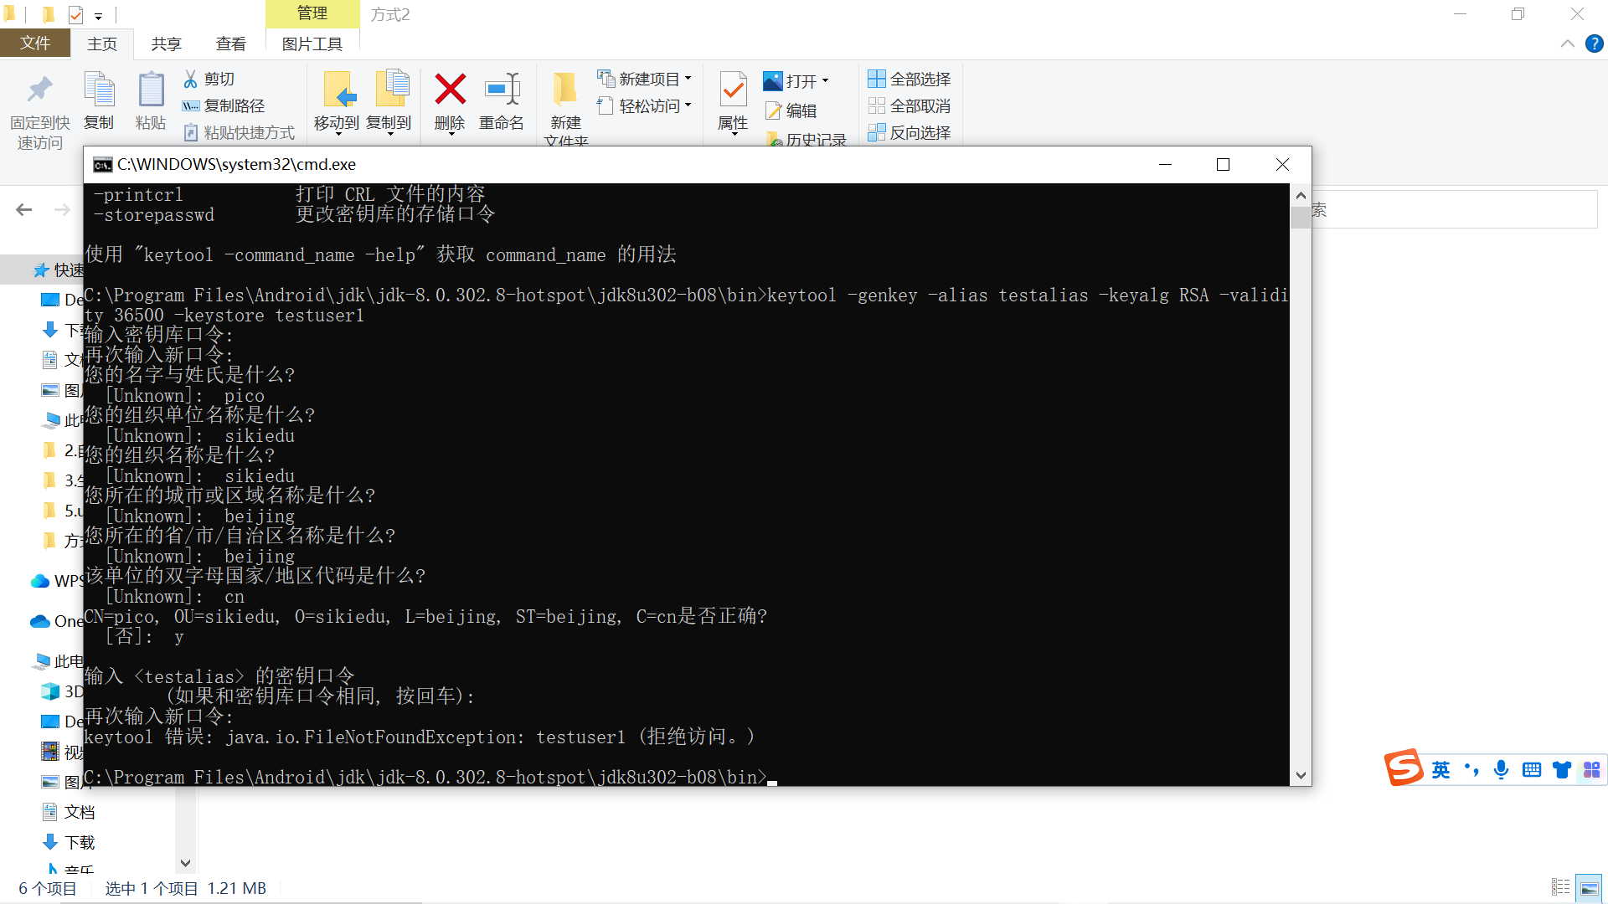This screenshot has height=904, width=1608.
Task: Toggle Sogou punctuation mode
Action: [1471, 769]
